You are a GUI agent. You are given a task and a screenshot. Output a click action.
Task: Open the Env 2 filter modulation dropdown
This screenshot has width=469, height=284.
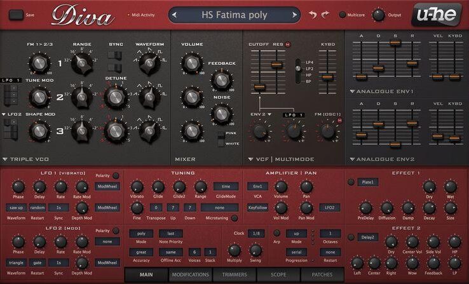(x=261, y=114)
